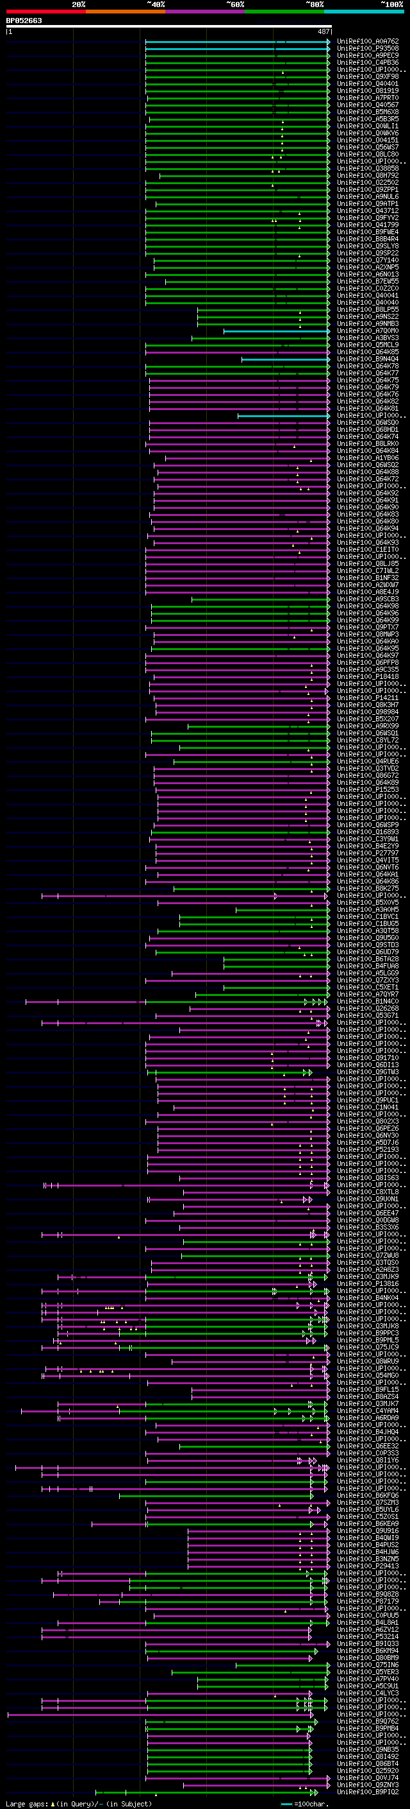
Task: Open hit UniRef100_P93508
Action: click(368, 49)
